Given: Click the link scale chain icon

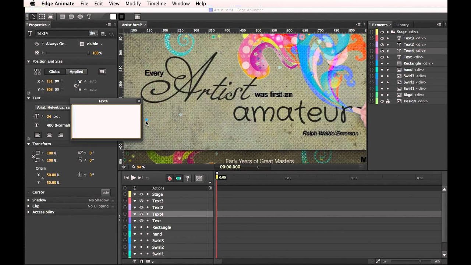Looking at the screenshot, I should coord(33,156).
